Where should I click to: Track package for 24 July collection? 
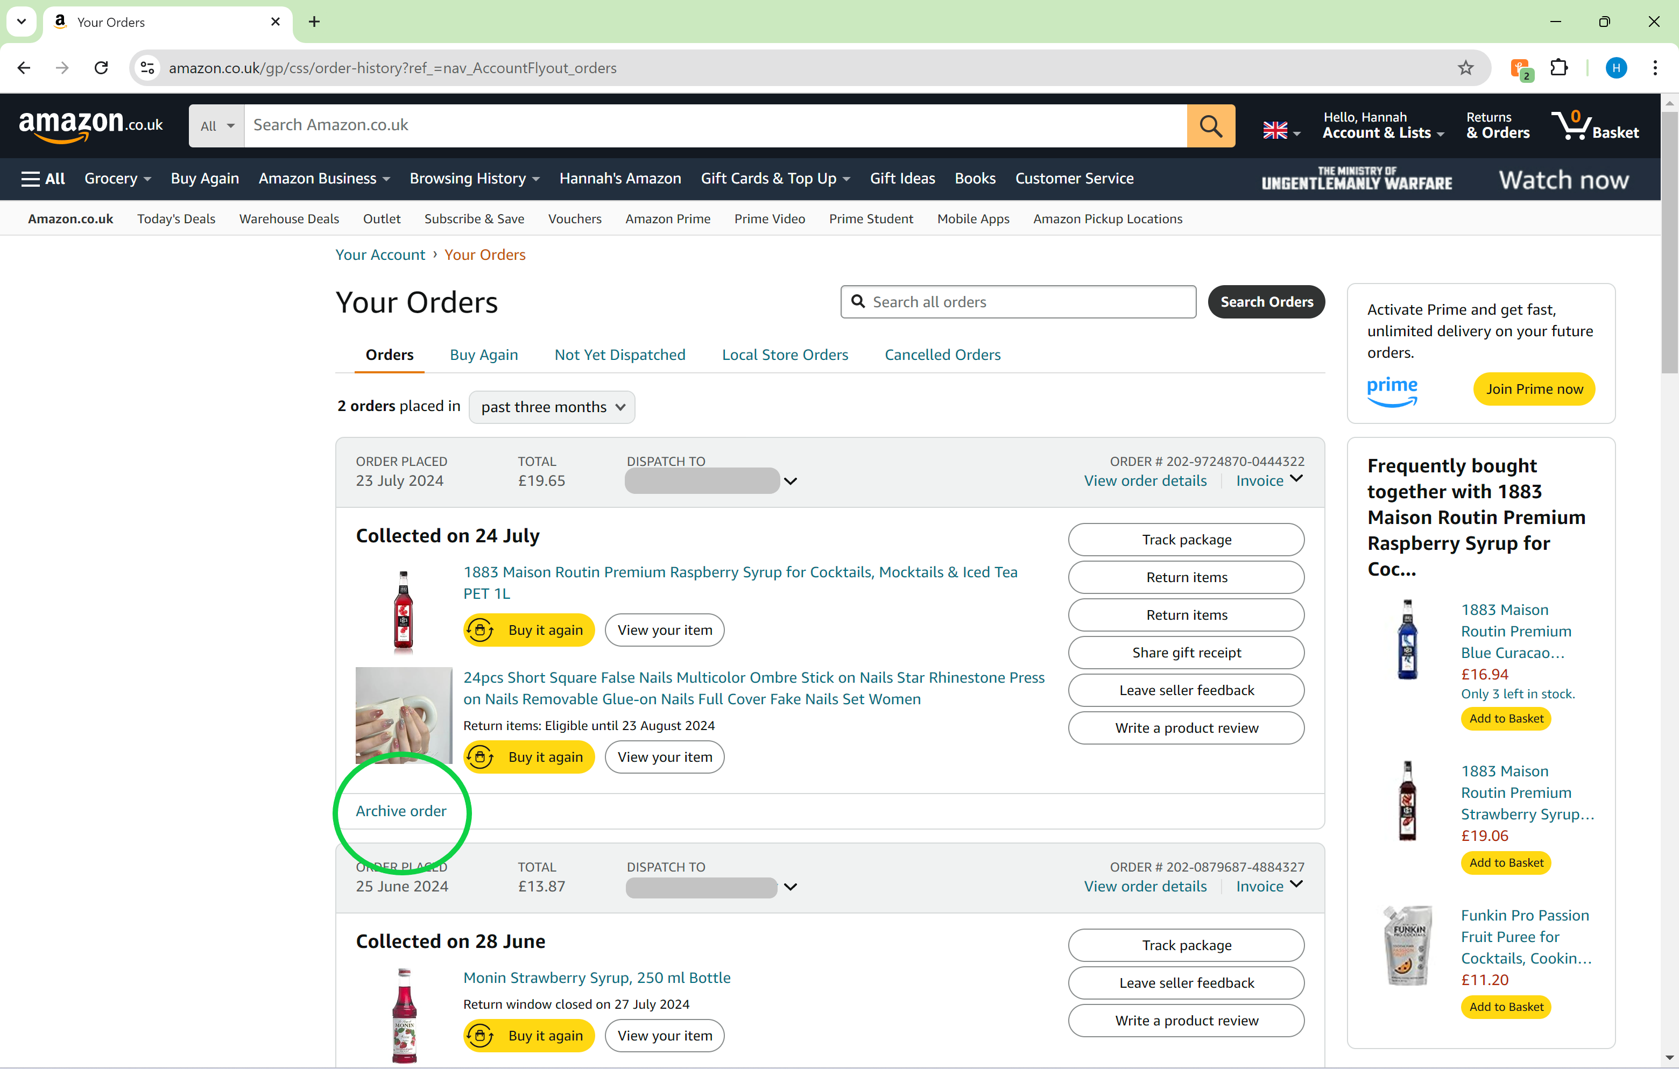(x=1186, y=540)
